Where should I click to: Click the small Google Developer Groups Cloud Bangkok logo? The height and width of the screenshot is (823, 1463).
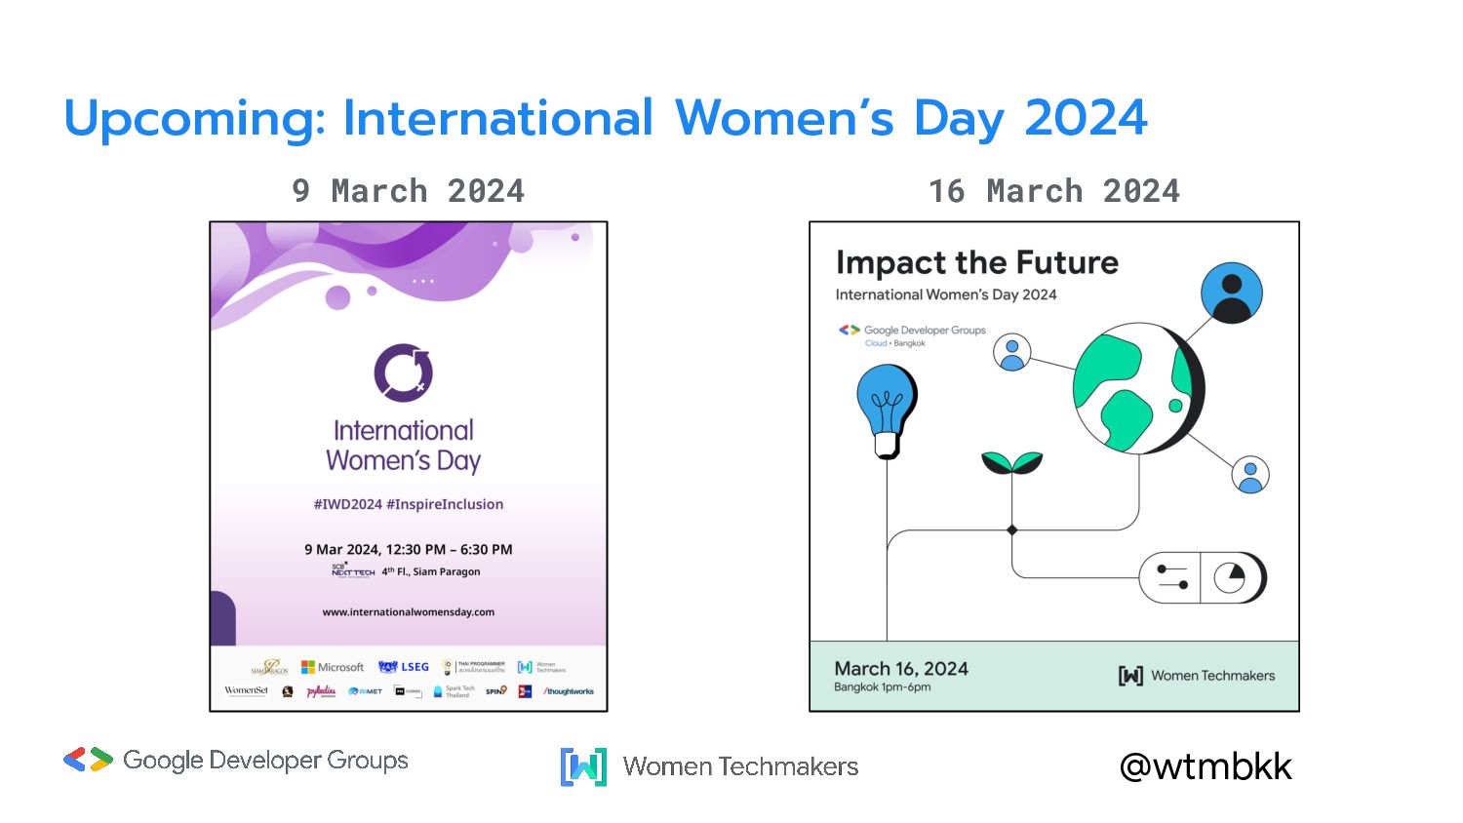coord(912,335)
